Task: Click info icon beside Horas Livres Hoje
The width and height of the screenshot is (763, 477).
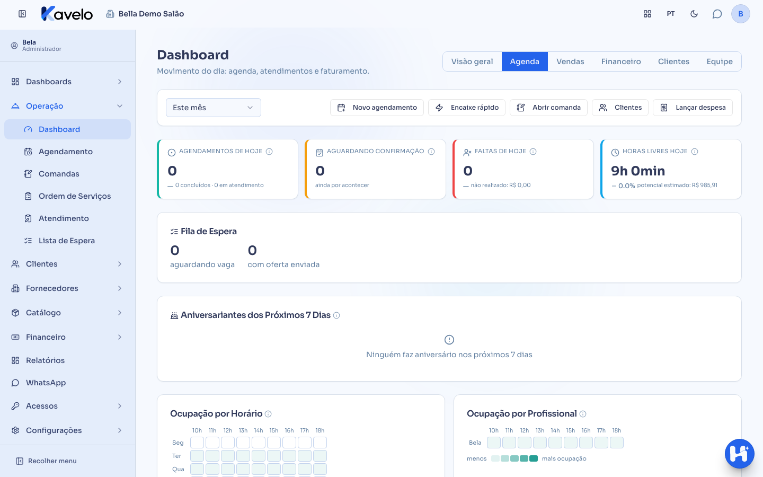Action: (695, 152)
